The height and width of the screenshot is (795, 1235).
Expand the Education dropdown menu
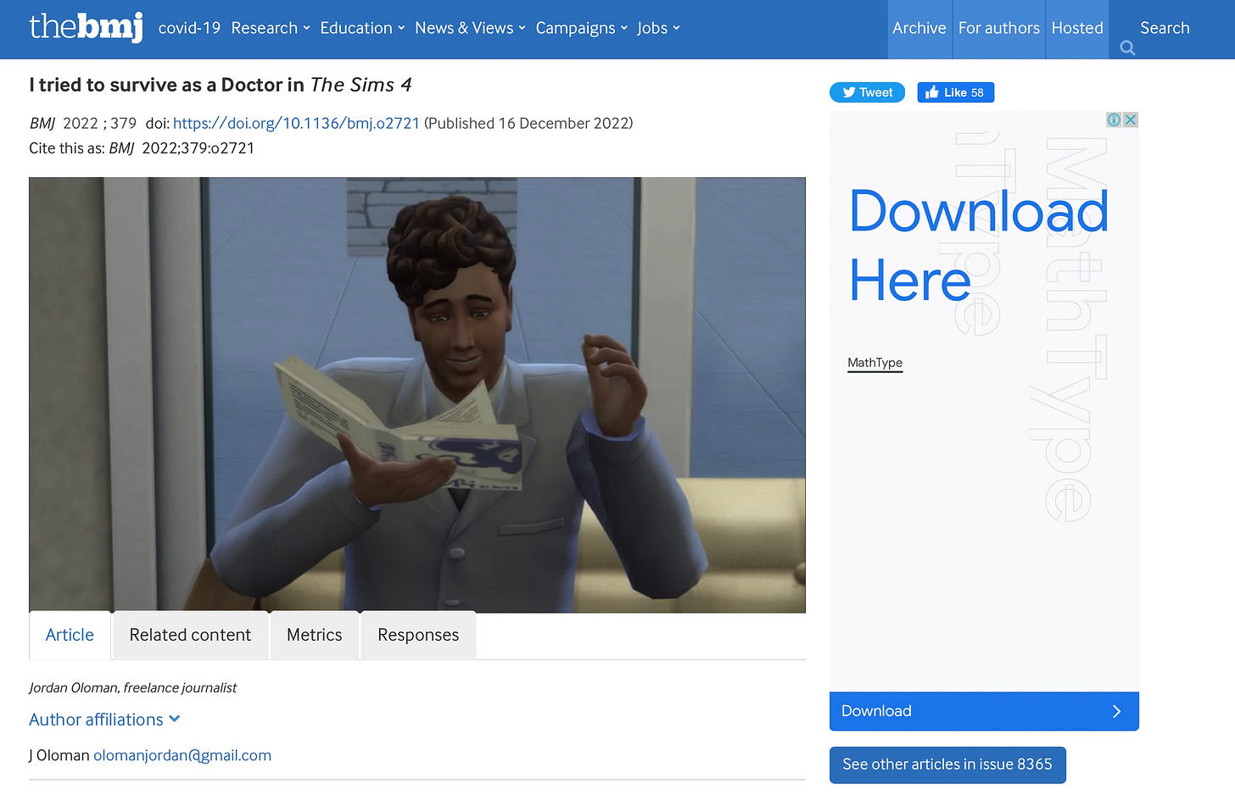[362, 28]
